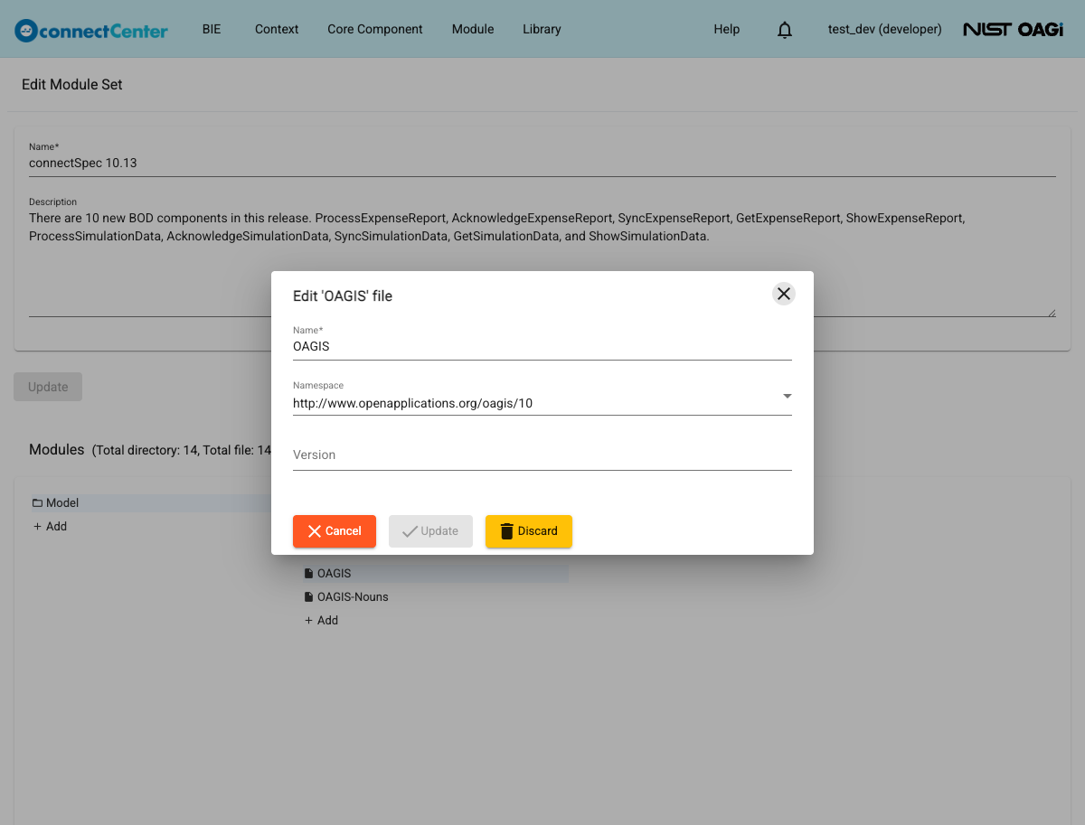Open the Module menu
Screen dimensions: 1085x825
coord(473,29)
